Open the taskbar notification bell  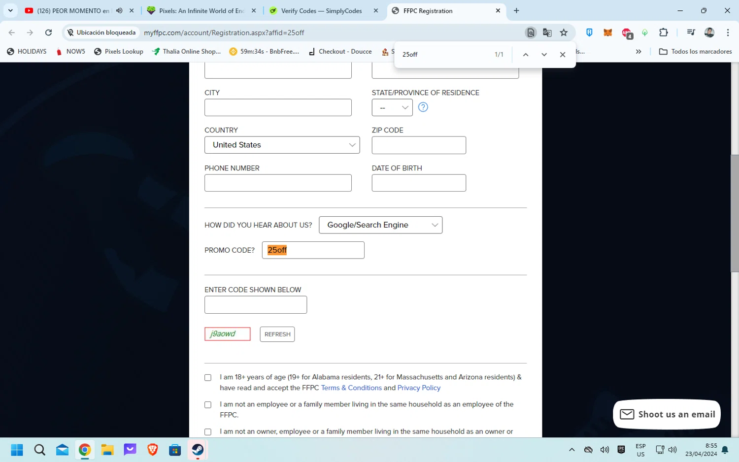pyautogui.click(x=725, y=450)
